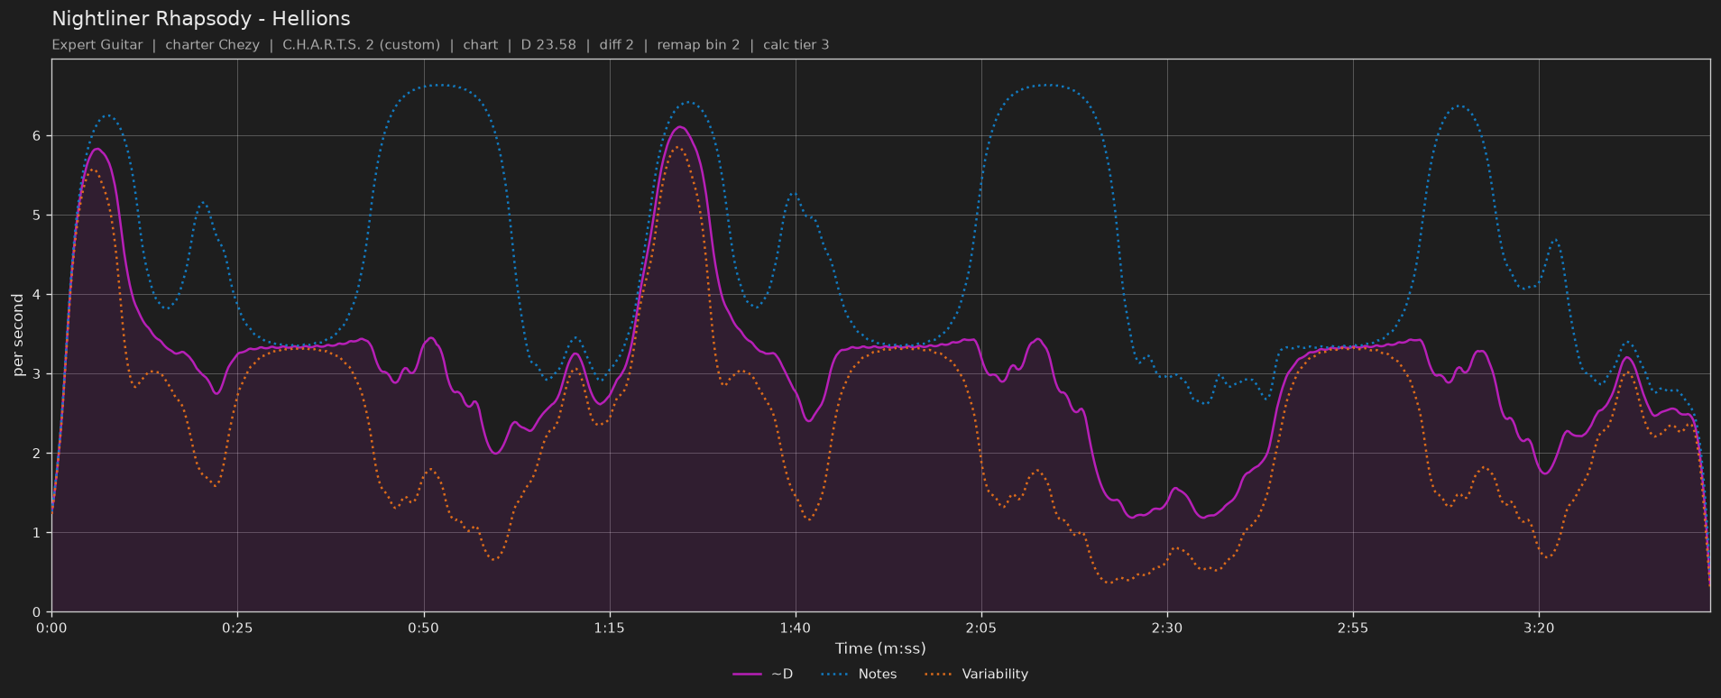Click the 'calc tier 3' subtitle entry

tap(796, 45)
